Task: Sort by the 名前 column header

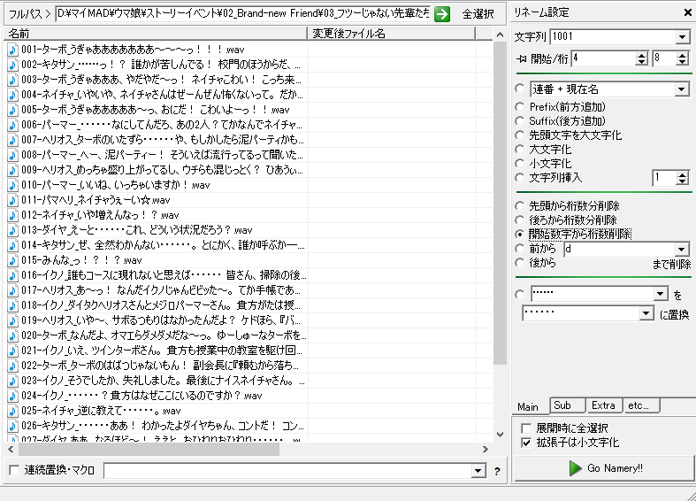Action: [156, 34]
